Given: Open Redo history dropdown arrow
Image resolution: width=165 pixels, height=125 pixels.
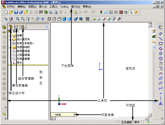Looking at the screenshot, I should click(97, 13).
